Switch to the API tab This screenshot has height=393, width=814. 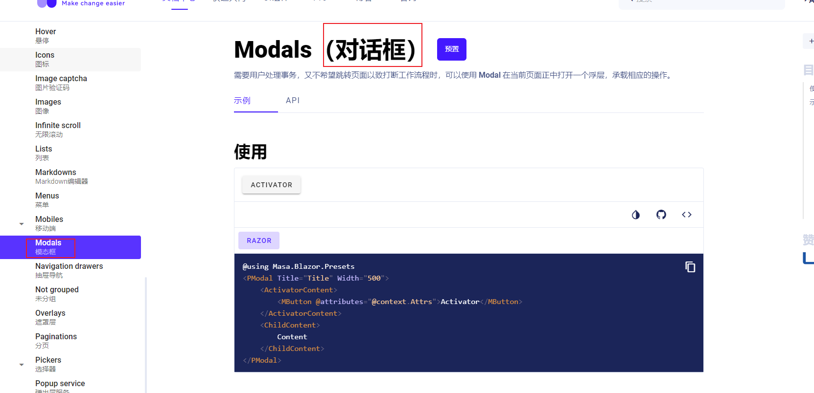(x=293, y=100)
